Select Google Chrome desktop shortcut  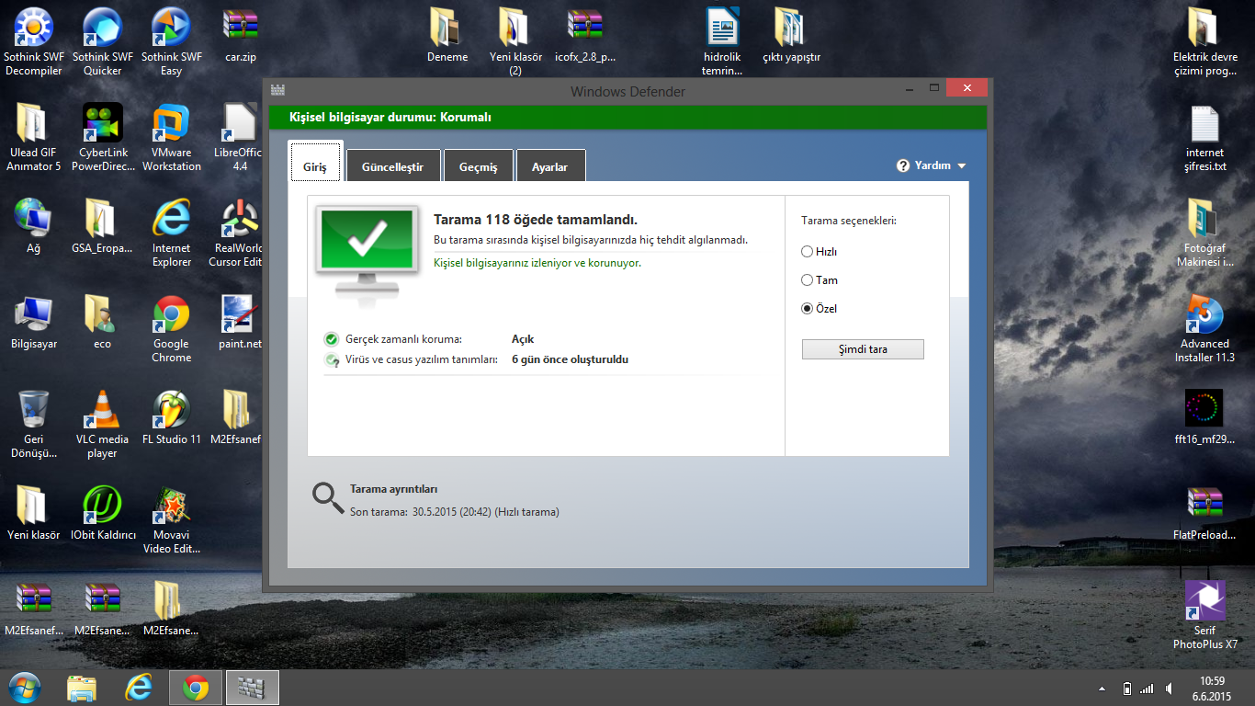(x=171, y=329)
